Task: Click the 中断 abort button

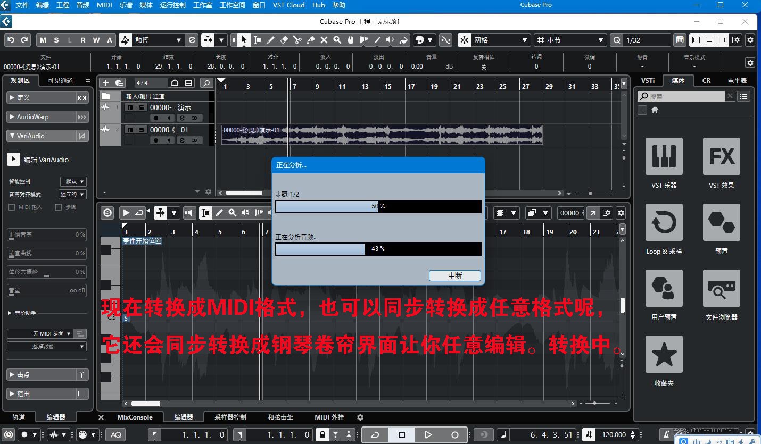Action: coord(455,275)
